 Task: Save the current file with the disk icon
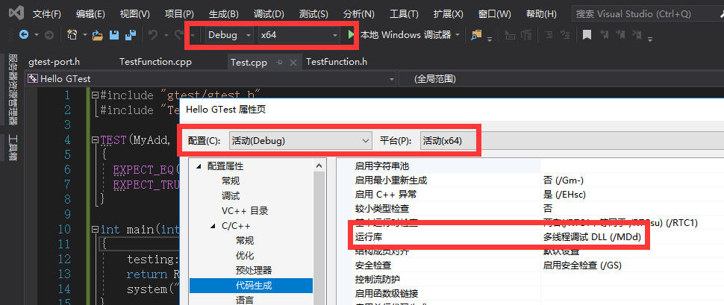coord(113,34)
